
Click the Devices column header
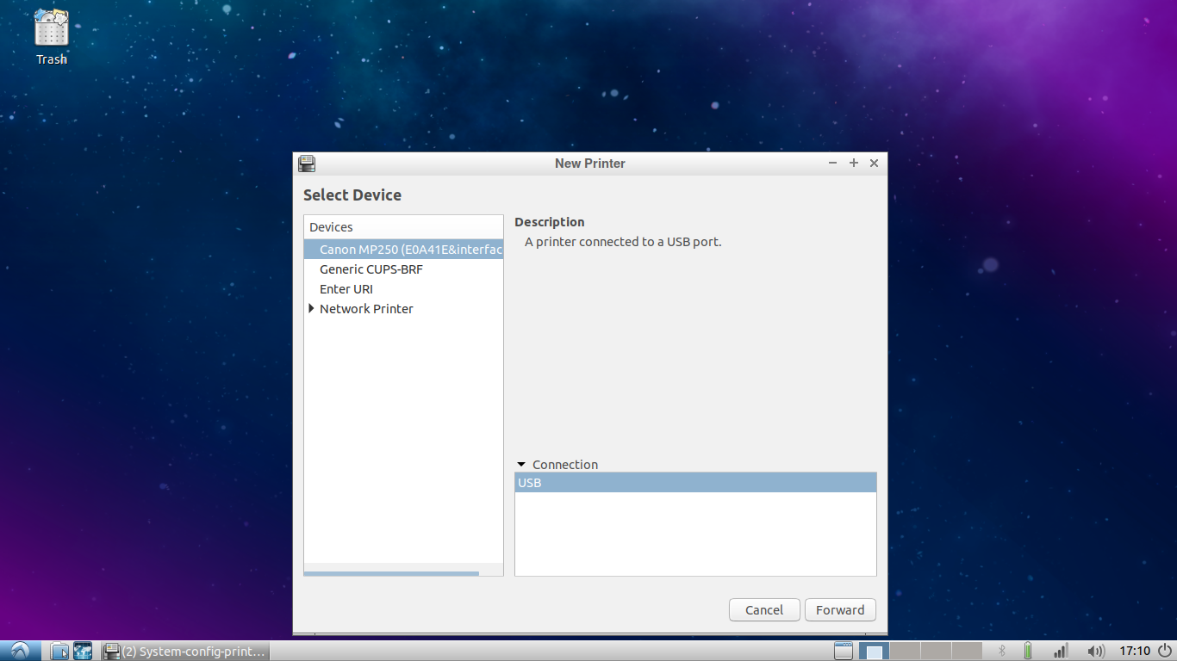403,227
